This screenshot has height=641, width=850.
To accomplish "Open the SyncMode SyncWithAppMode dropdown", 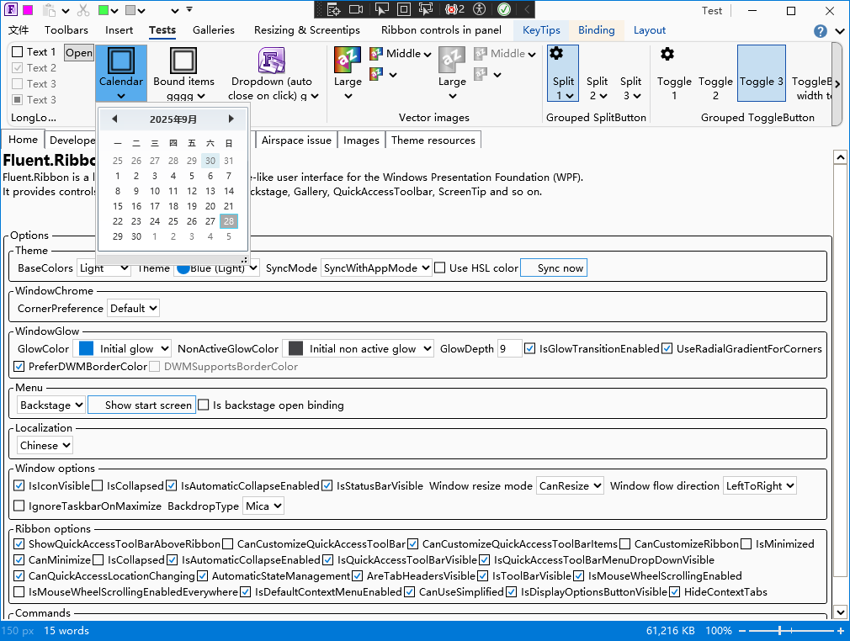I will (x=377, y=268).
